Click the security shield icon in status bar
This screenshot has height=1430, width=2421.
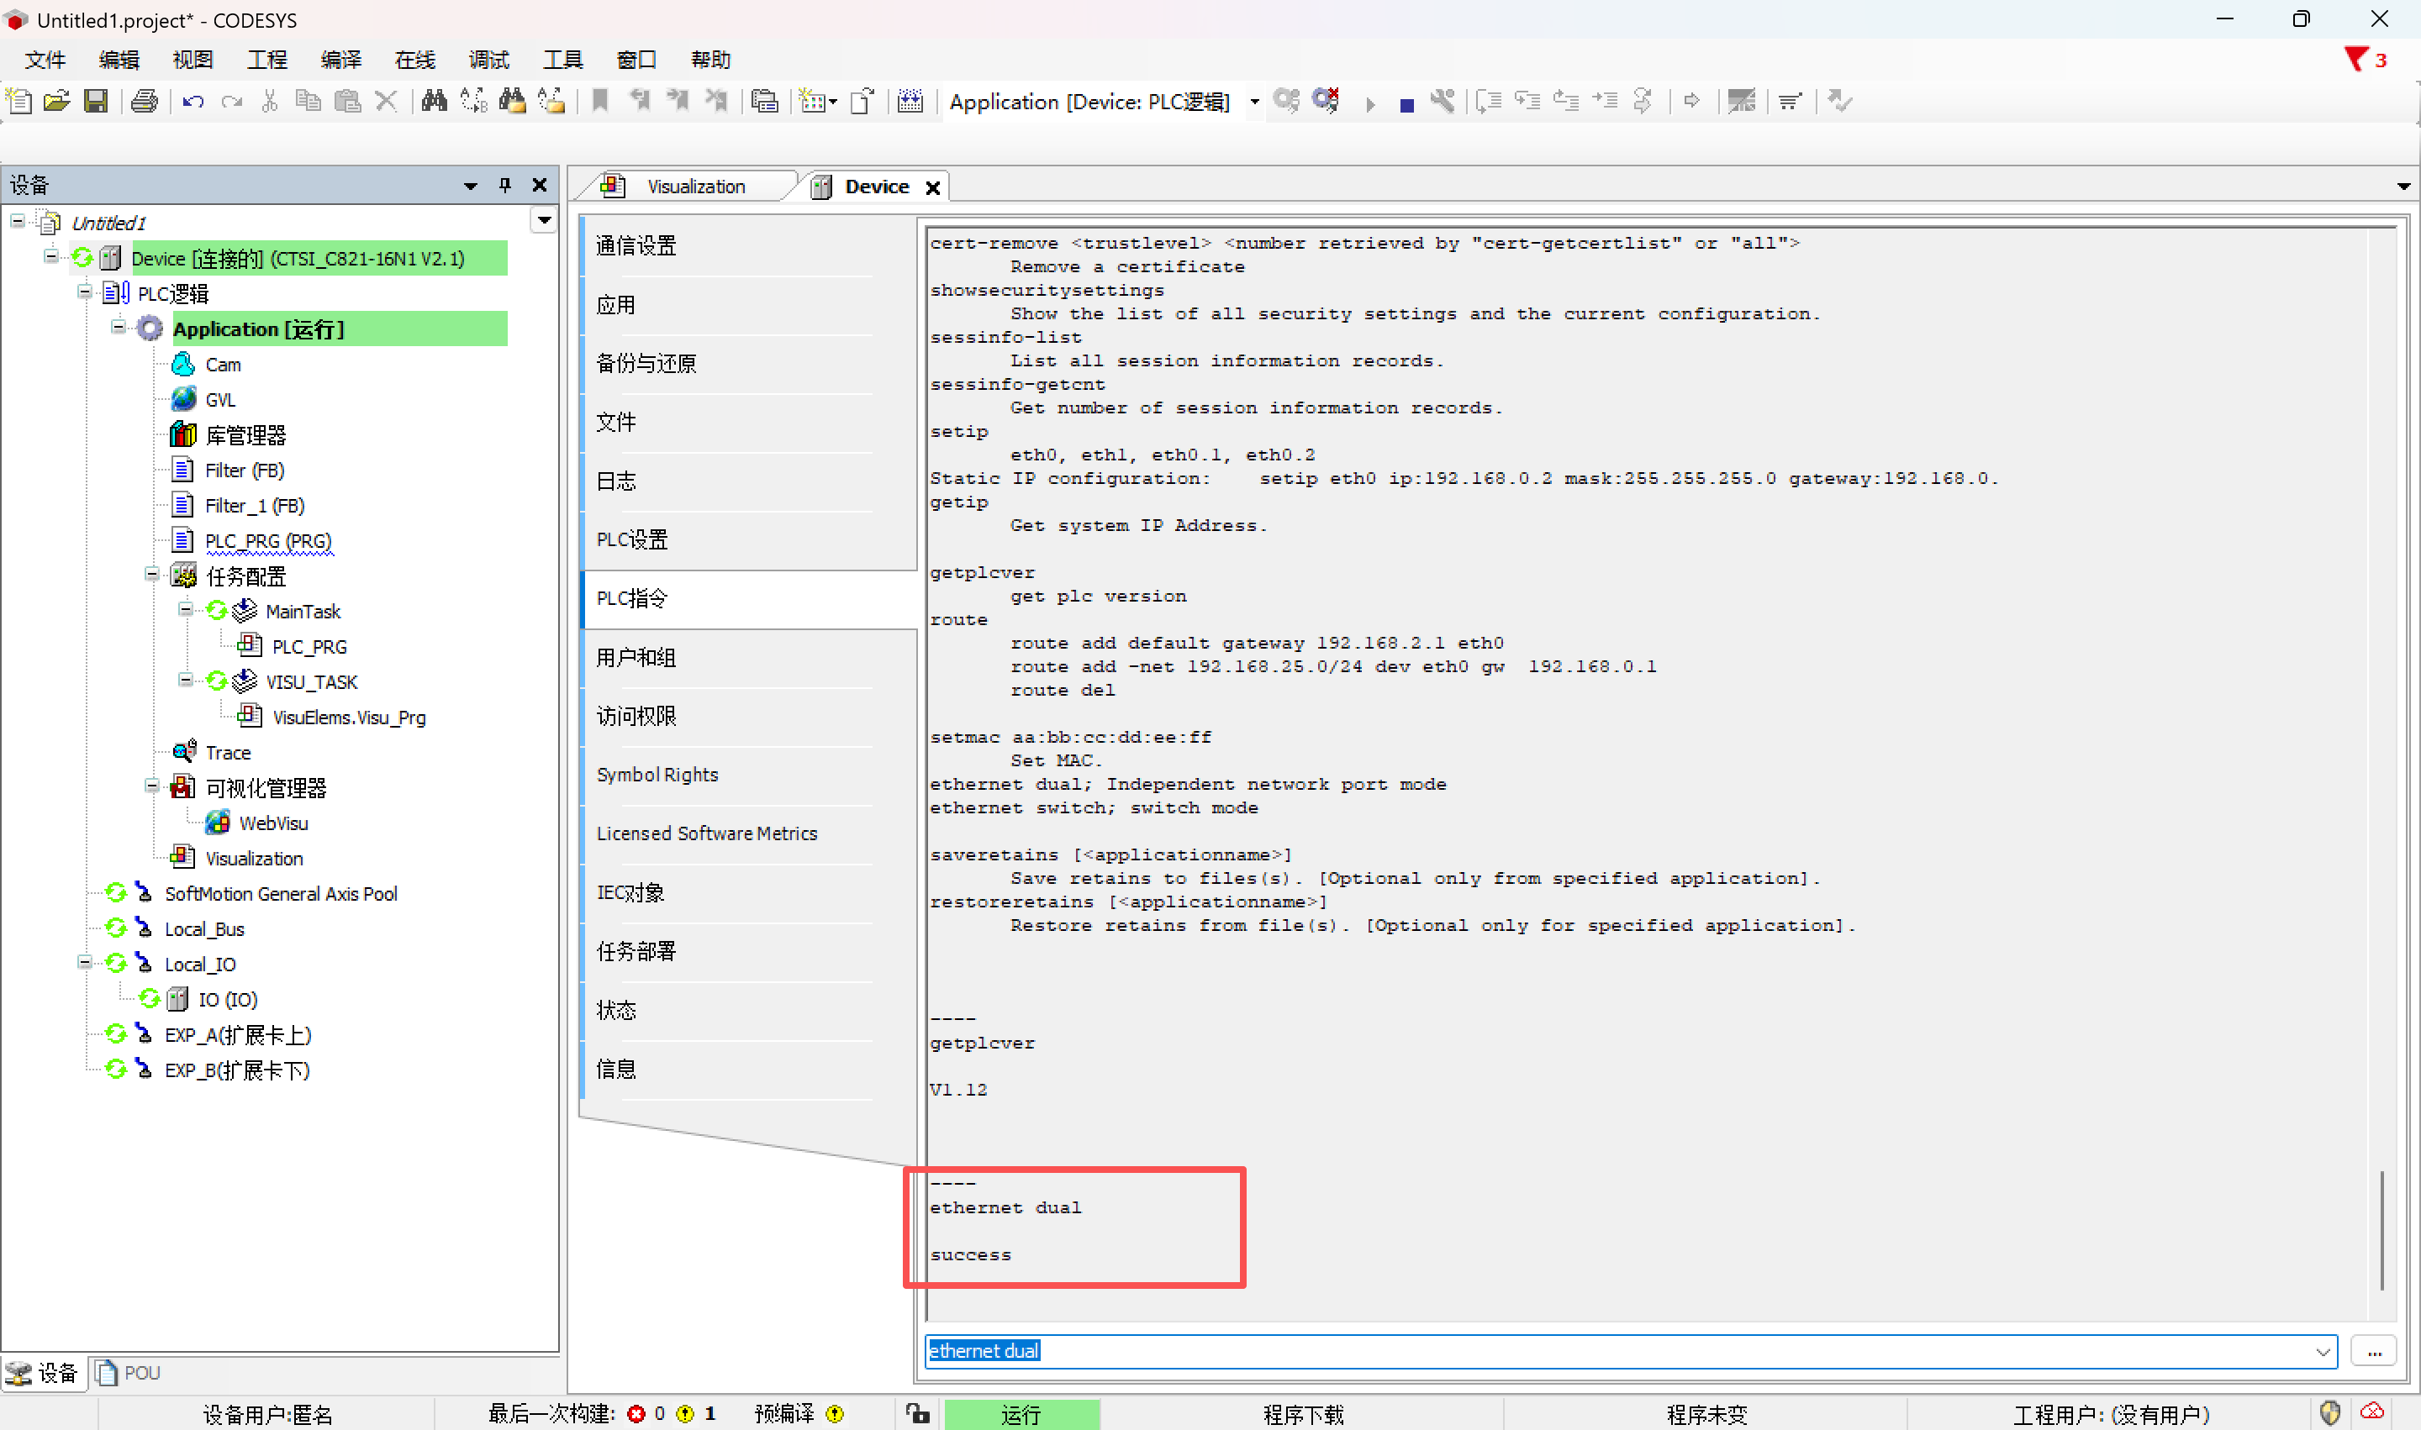[x=2330, y=1412]
